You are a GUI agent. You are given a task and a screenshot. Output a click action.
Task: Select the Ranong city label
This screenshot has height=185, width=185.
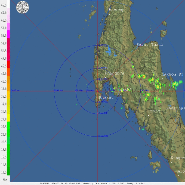[116, 10]
